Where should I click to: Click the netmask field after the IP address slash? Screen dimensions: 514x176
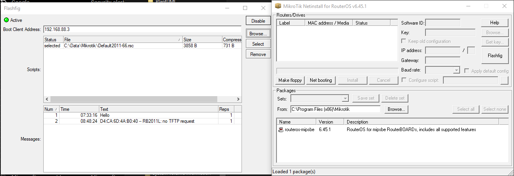(x=471, y=50)
